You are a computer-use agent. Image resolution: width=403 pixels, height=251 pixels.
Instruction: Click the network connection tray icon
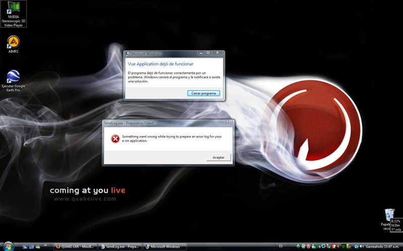point(357,246)
